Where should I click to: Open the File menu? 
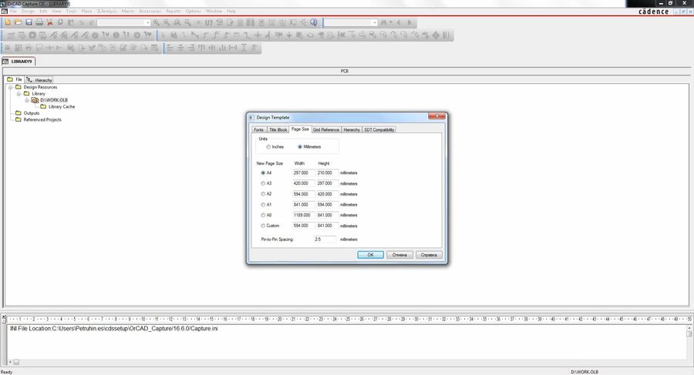(13, 11)
